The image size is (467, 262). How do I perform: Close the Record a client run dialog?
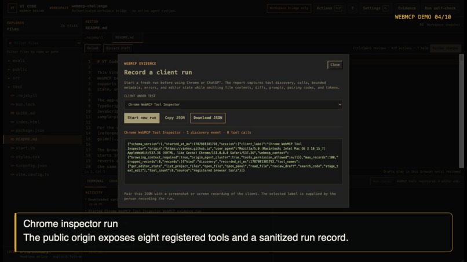tap(335, 65)
